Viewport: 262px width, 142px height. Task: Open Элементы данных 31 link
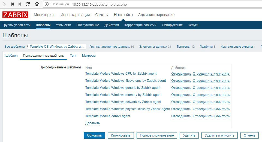tap(155, 47)
